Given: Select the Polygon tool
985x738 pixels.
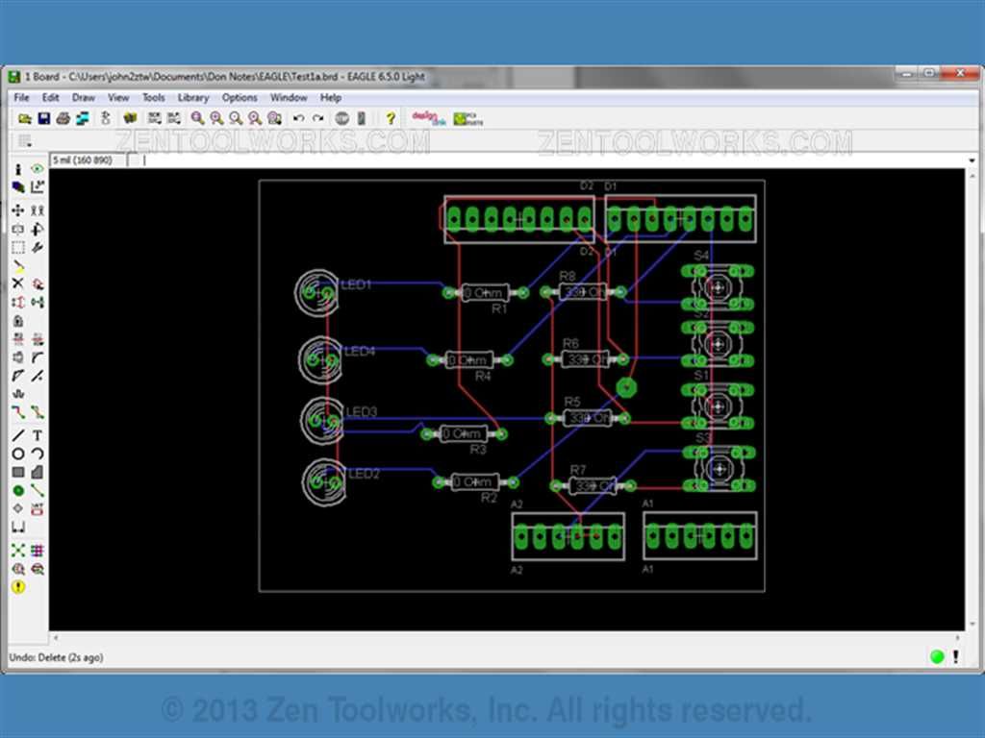Looking at the screenshot, I should [x=38, y=472].
